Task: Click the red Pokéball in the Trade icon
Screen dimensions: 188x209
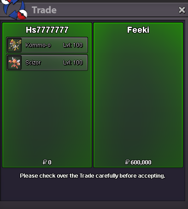Action: pos(22,15)
